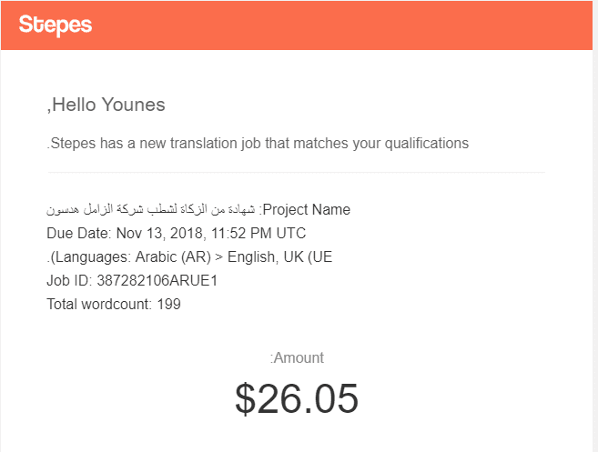
Task: Click the horizontal divider below the intro
Action: click(296, 172)
